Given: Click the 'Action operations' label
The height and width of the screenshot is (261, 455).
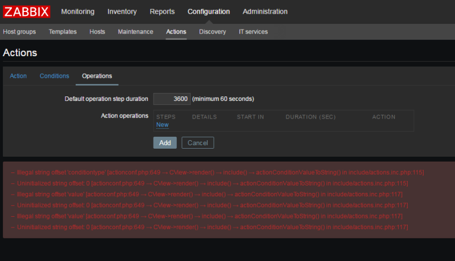Looking at the screenshot, I should tap(125, 116).
